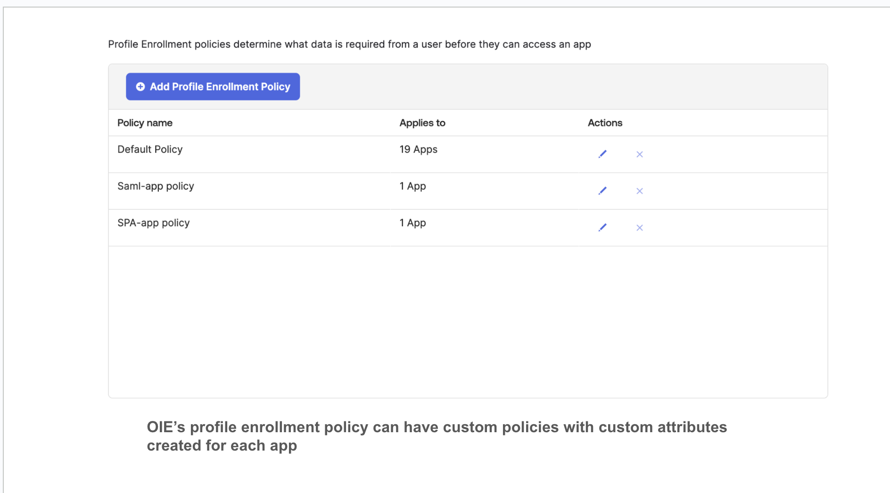Click the Applies to column header
Screen dimensions: 890x493
[x=422, y=123]
